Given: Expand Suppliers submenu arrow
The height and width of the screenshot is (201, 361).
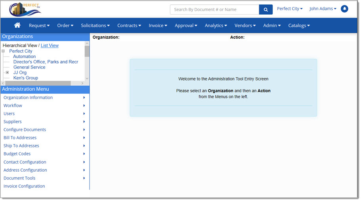Looking at the screenshot, I should 84,122.
